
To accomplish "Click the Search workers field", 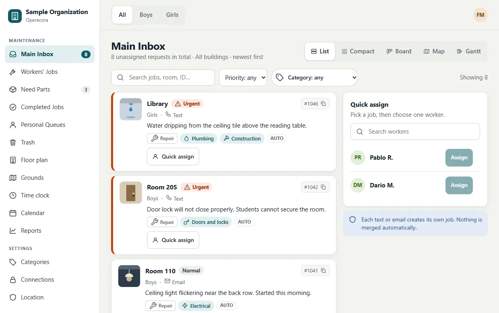I will 415,132.
